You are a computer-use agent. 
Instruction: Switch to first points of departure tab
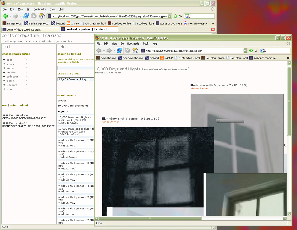pyautogui.click(x=30, y=29)
